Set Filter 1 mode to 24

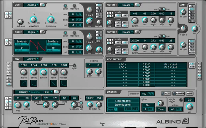coord(124,15)
